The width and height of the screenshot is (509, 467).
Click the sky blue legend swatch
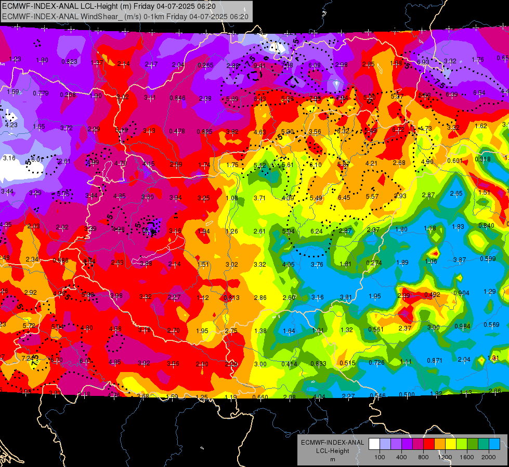click(x=494, y=444)
